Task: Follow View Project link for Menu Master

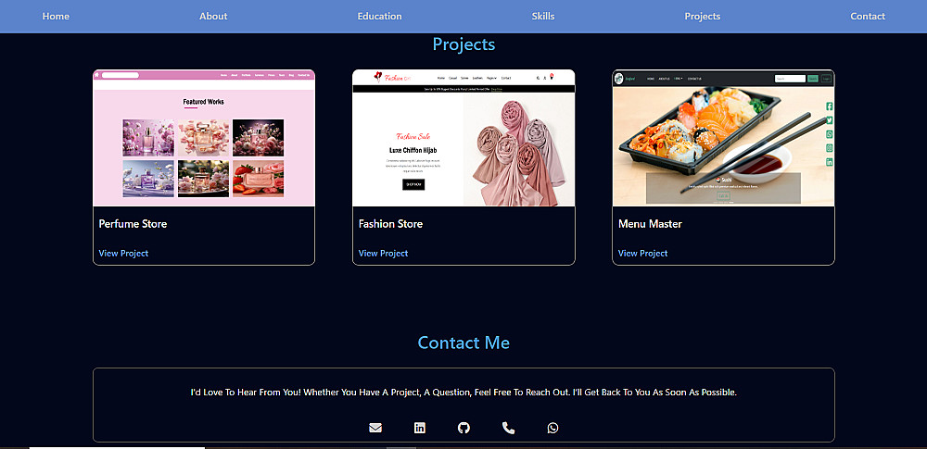Action: [642, 253]
